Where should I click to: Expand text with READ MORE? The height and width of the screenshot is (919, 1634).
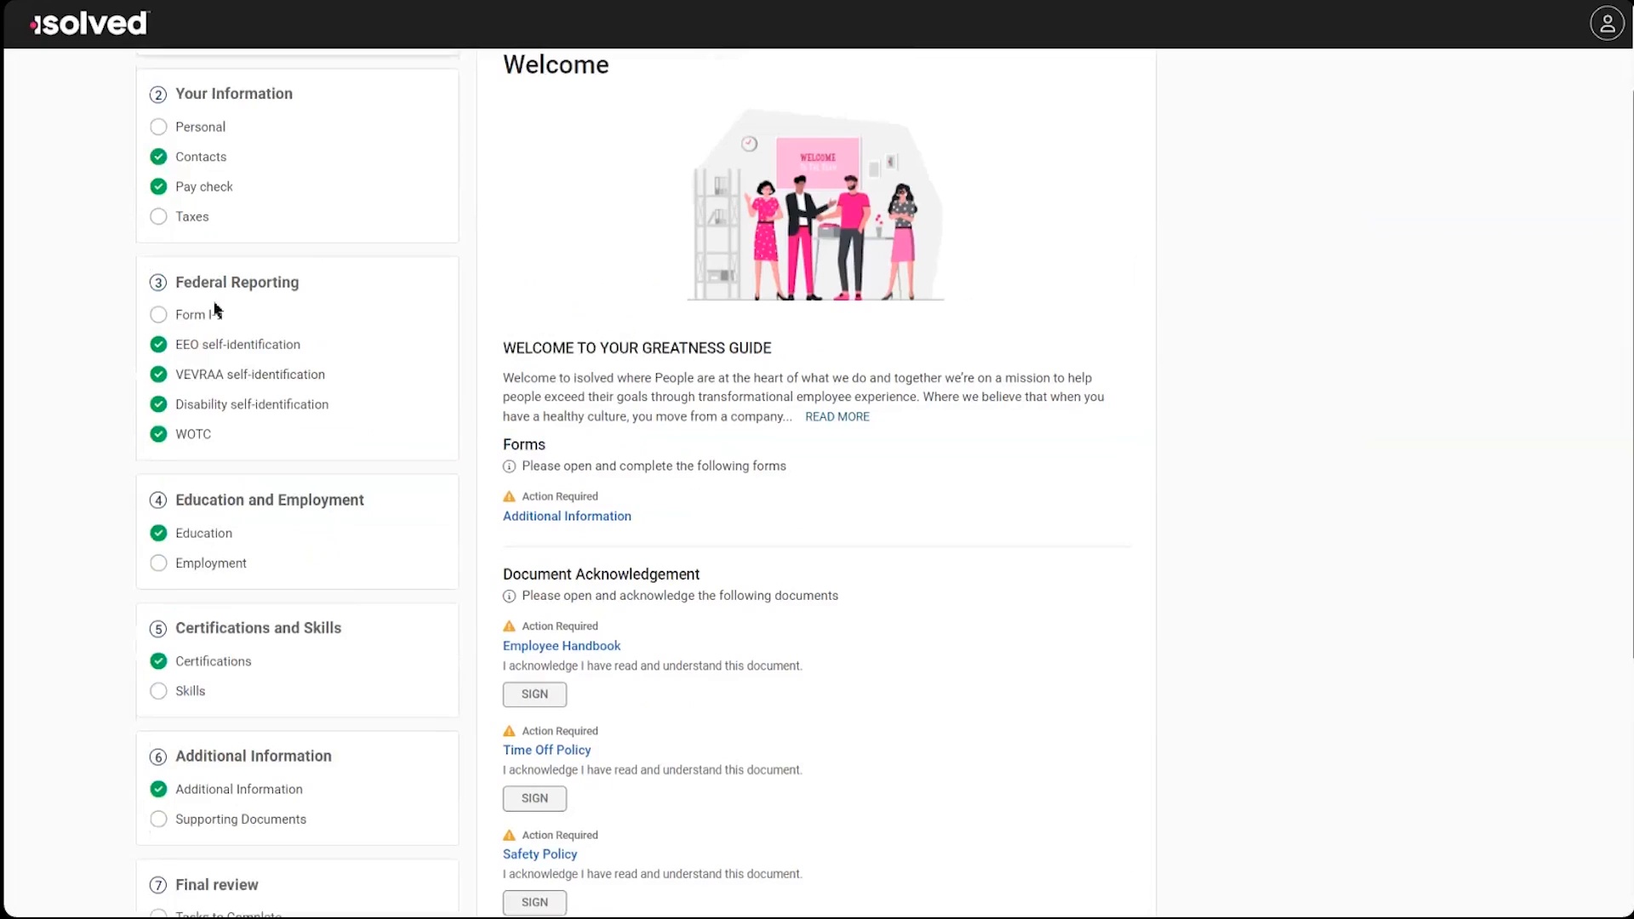pos(837,417)
